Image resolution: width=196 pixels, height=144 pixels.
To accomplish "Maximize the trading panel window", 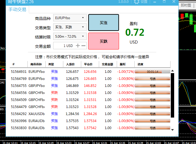I will (x=165, y=2).
